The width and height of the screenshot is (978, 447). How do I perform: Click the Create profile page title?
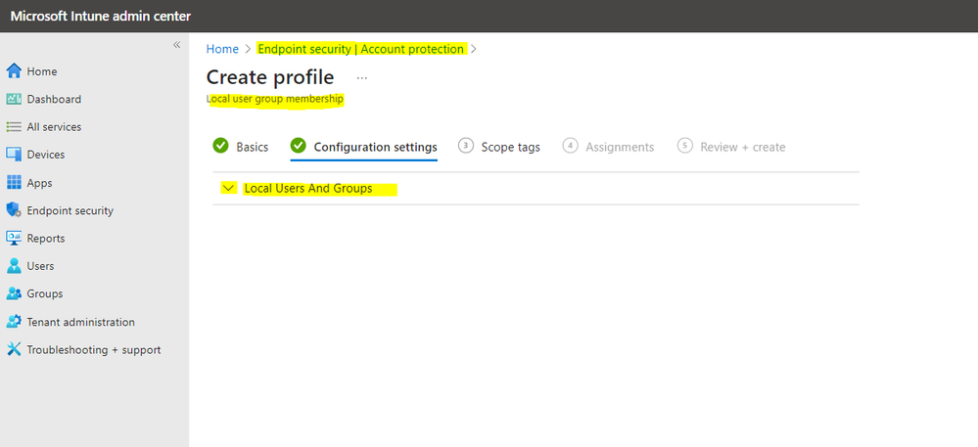click(x=270, y=77)
